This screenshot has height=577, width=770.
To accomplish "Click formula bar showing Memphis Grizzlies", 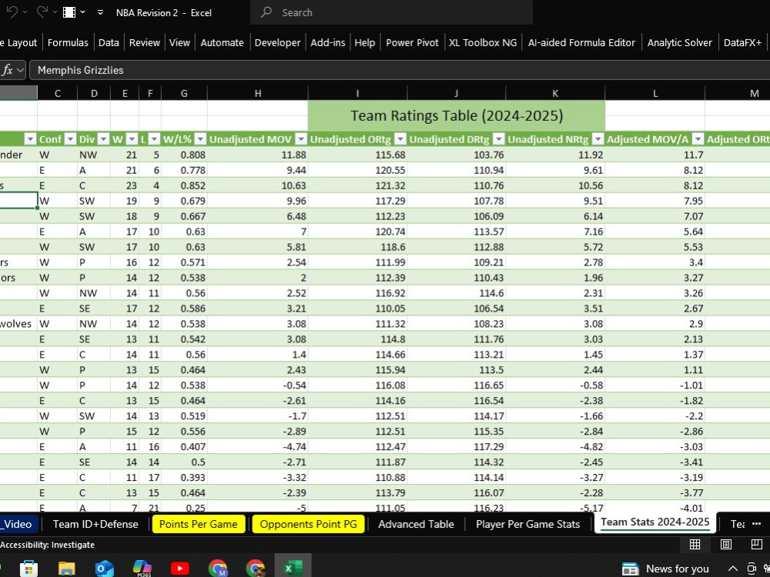I will pyautogui.click(x=399, y=70).
